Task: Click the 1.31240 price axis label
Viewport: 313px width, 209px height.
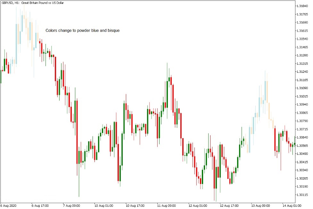Action: coord(302,71)
